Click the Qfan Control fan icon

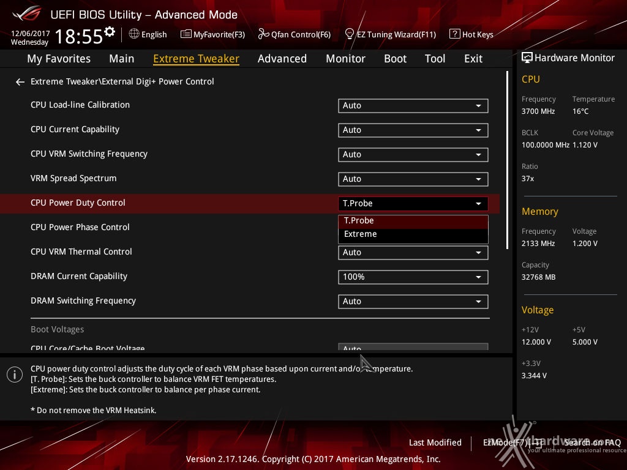tap(263, 34)
